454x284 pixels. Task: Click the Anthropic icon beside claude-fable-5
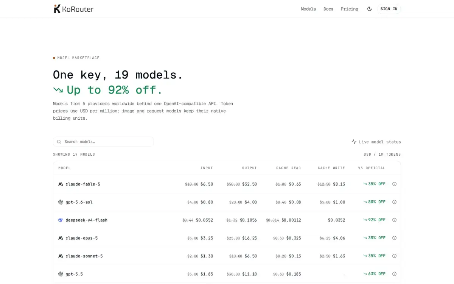(61, 184)
